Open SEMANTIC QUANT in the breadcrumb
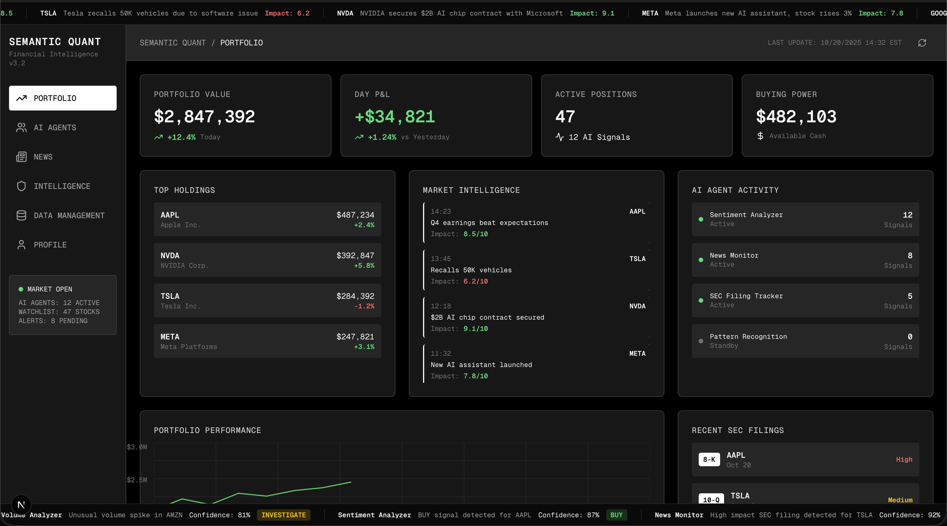The image size is (947, 526). (172, 43)
